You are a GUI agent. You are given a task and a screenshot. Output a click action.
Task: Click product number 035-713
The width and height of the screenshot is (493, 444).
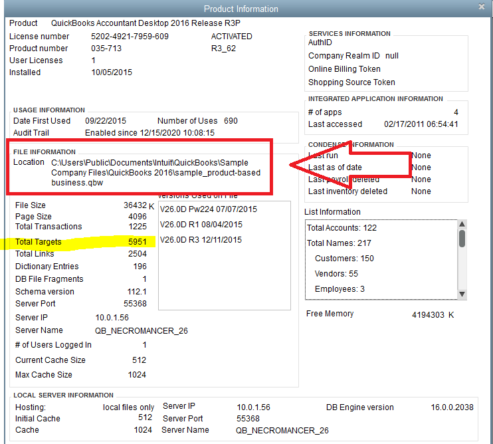pyautogui.click(x=106, y=49)
